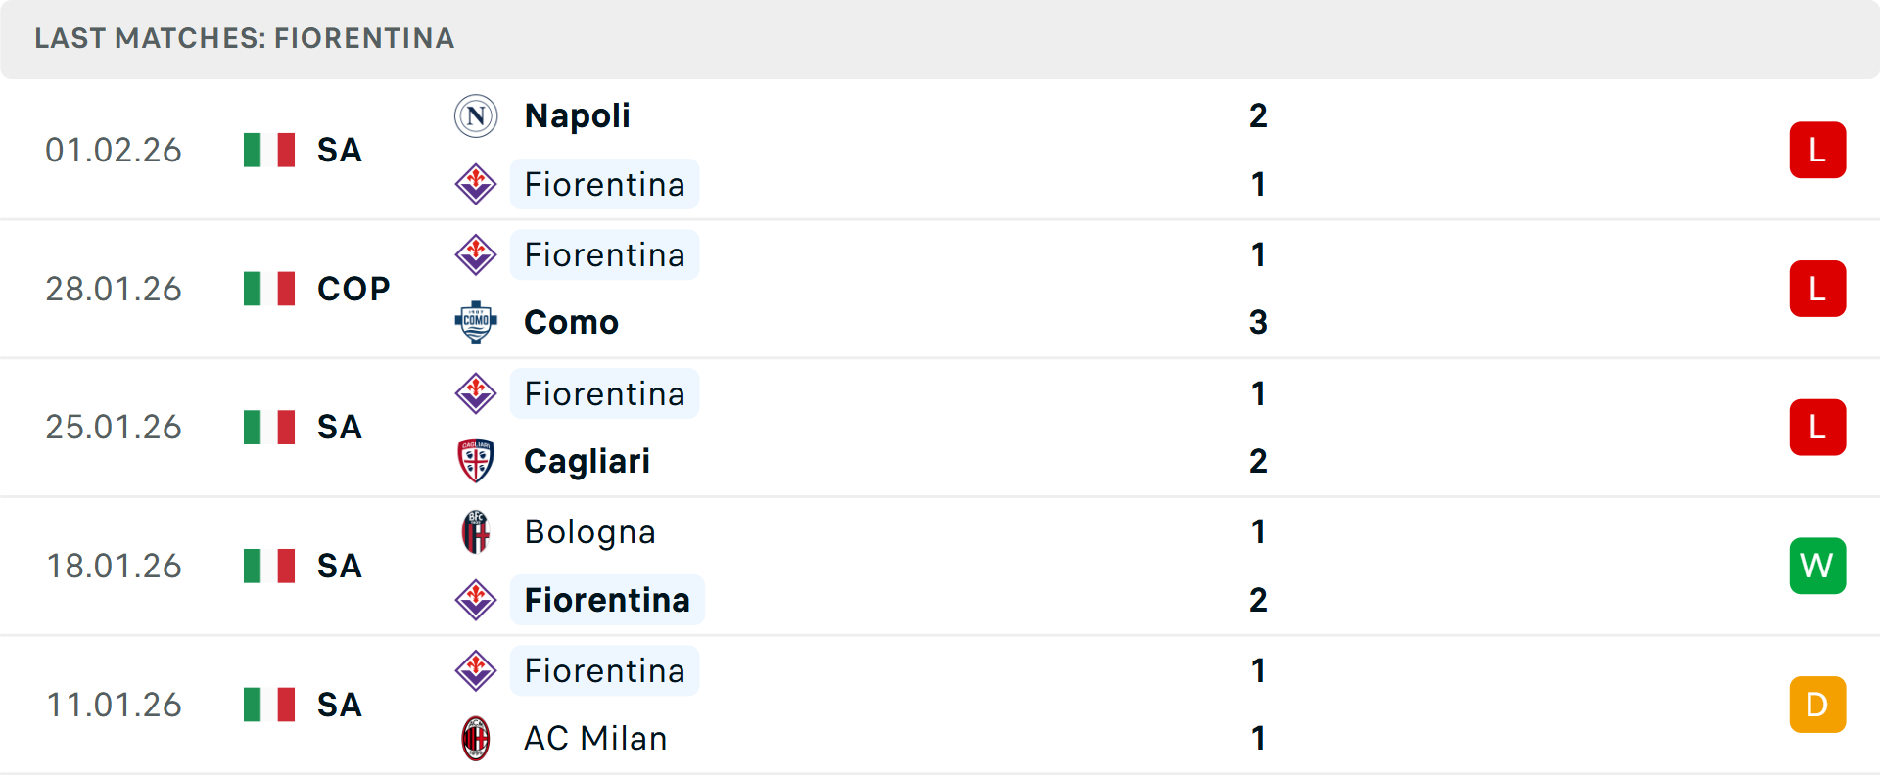Click the 11.01.26 match date
The image size is (1880, 775).
click(114, 705)
